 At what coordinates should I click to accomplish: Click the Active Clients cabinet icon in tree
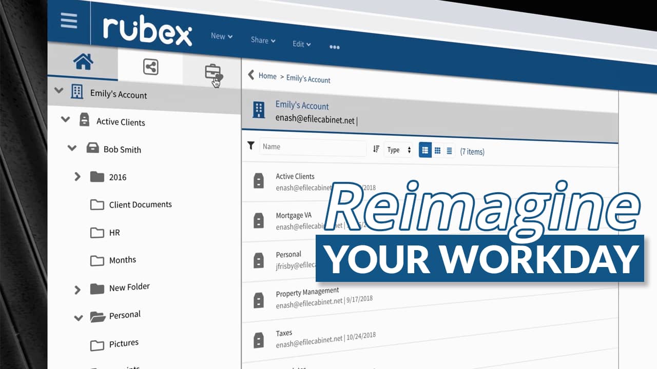(x=84, y=120)
